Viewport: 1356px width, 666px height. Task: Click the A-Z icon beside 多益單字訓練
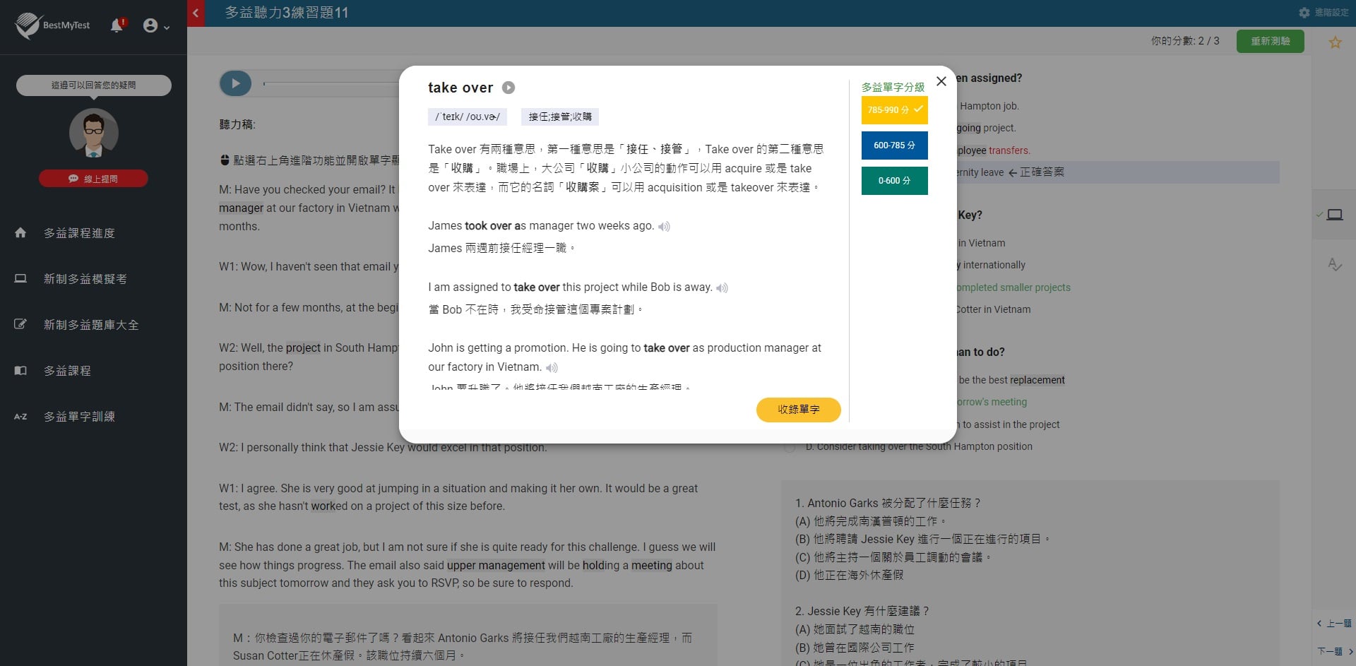coord(20,417)
